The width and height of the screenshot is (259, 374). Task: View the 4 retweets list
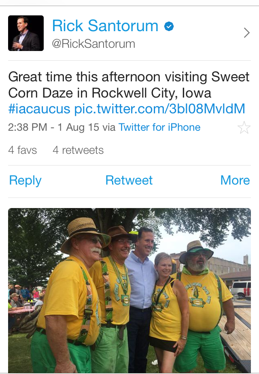tap(78, 150)
